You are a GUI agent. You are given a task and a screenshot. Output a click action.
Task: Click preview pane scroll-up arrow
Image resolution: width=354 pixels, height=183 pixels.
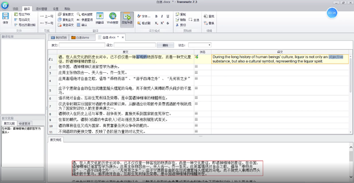tap(351, 147)
